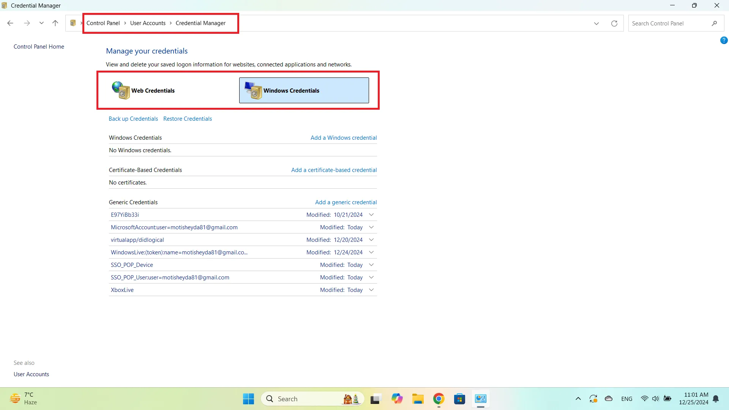Open recent locations dropdown arrow
Image resolution: width=729 pixels, height=410 pixels.
pos(41,23)
